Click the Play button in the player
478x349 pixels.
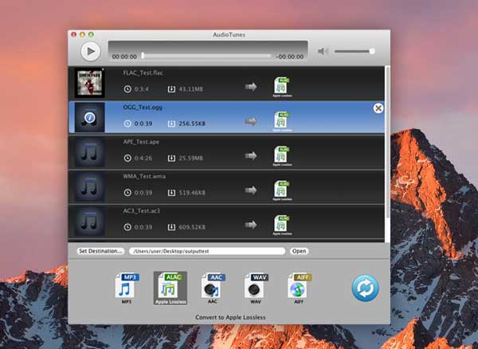tap(91, 51)
